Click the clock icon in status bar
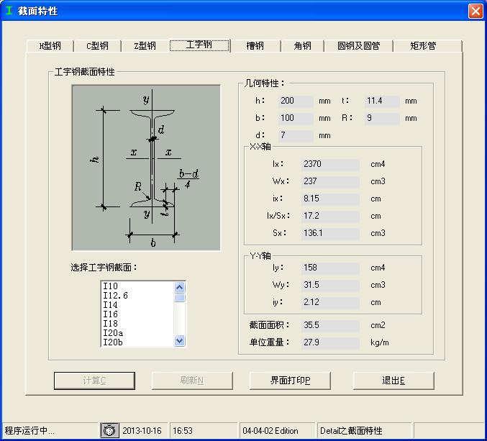 click(x=109, y=430)
